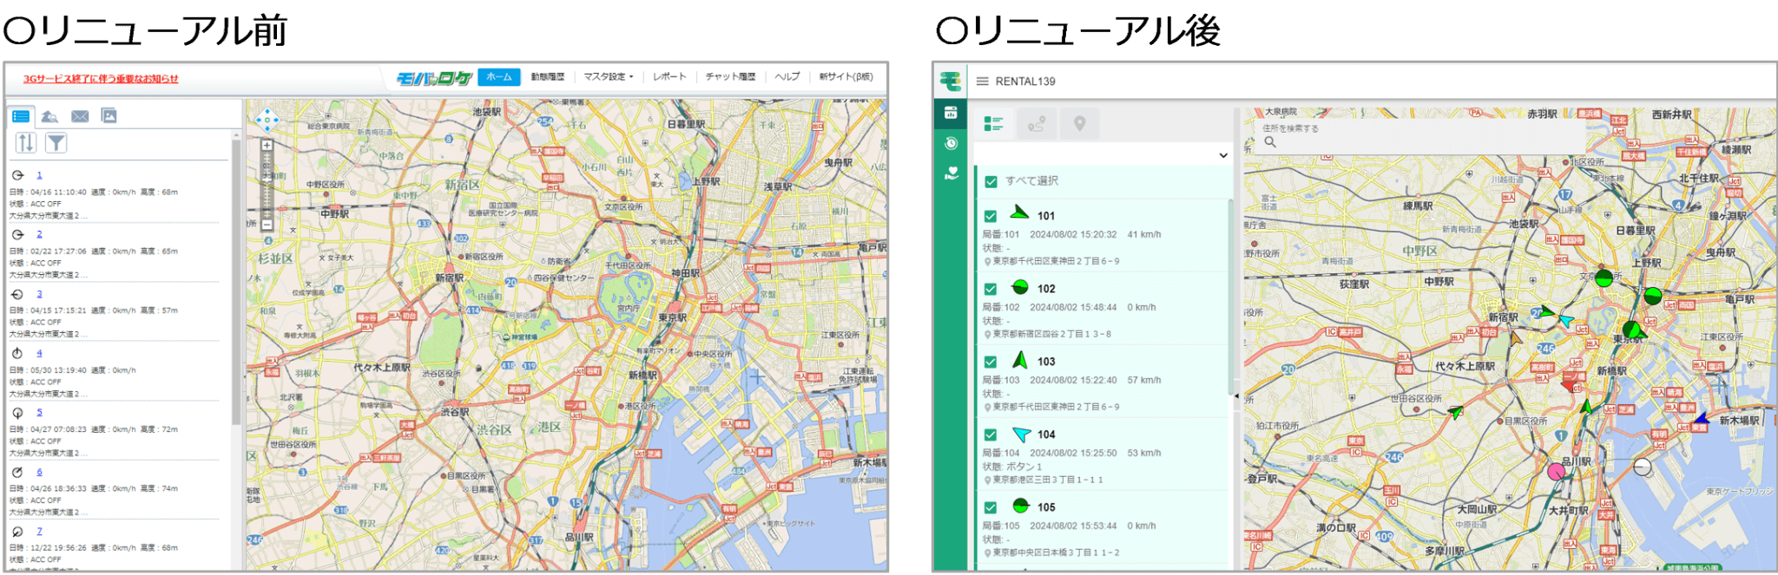The height and width of the screenshot is (575, 1778).
Task: Uncheck the checkbox for vehicle 103
Action: (991, 363)
